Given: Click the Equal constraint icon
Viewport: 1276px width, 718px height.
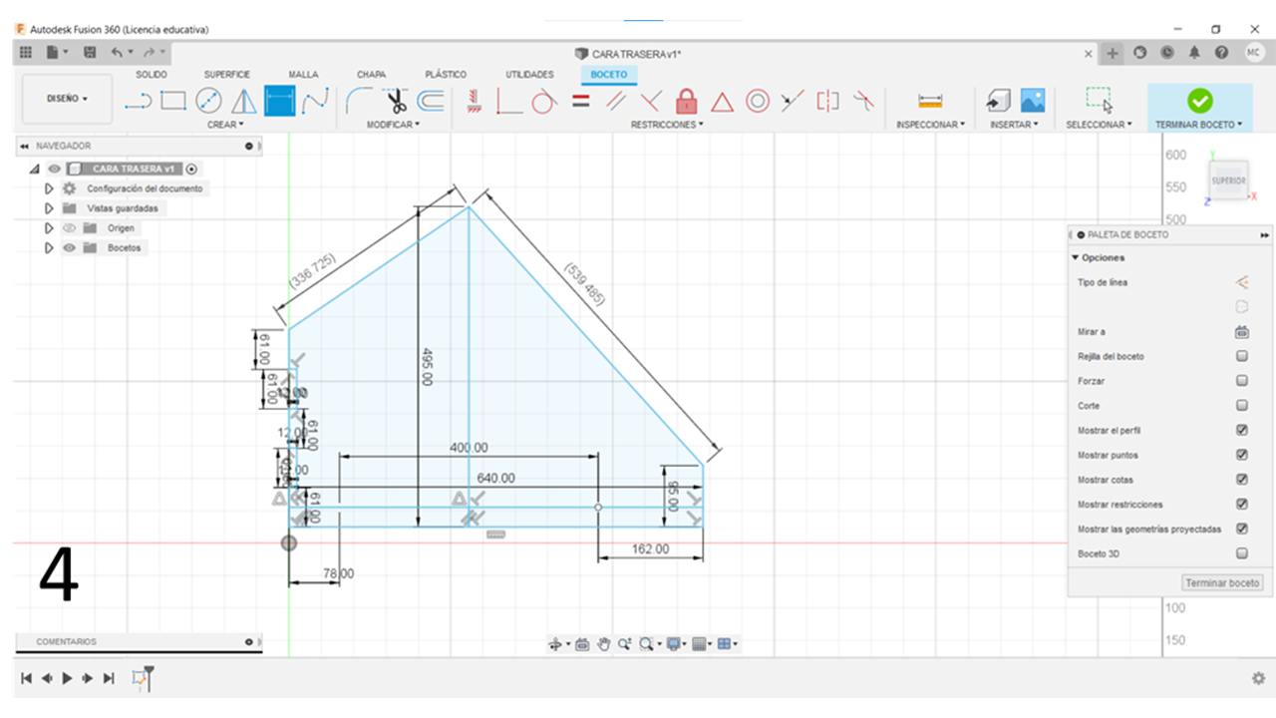Looking at the screenshot, I should click(581, 101).
